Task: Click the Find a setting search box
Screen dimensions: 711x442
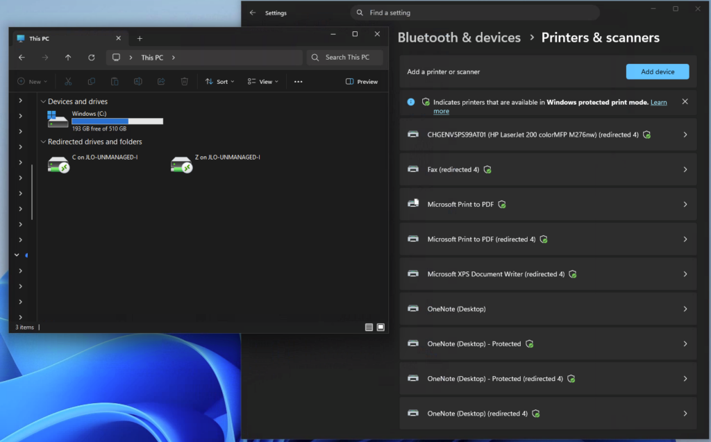Action: coord(475,12)
